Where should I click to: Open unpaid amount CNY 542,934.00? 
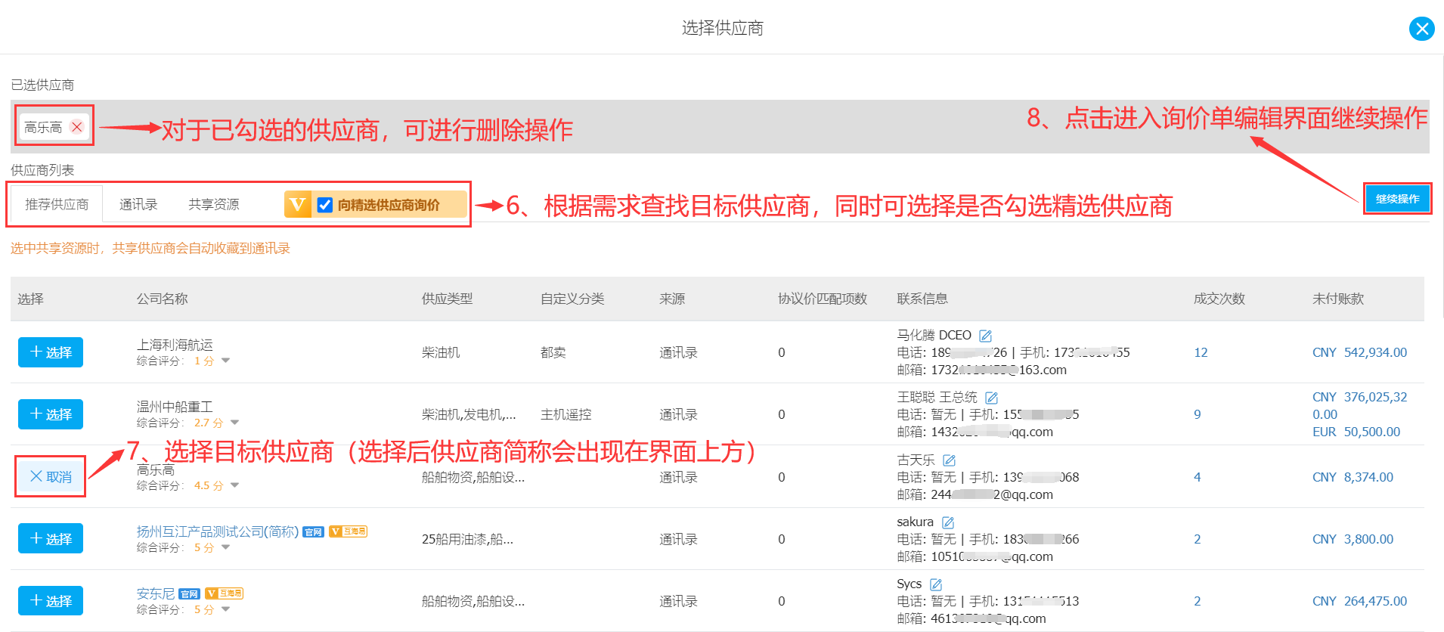pos(1359,352)
